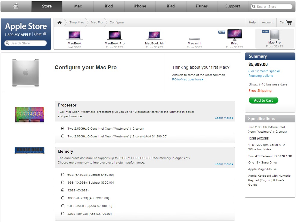
Task: Click the large Mac Pro tower image
Action: point(26,73)
